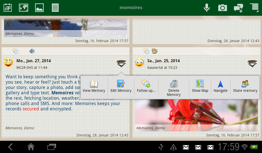The width and height of the screenshot is (262, 153).
Task: Click Show Map option
Action: tap(200, 87)
